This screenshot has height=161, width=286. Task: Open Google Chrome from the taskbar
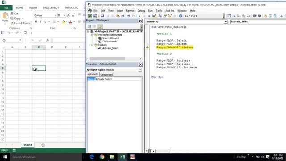pyautogui.click(x=102, y=157)
